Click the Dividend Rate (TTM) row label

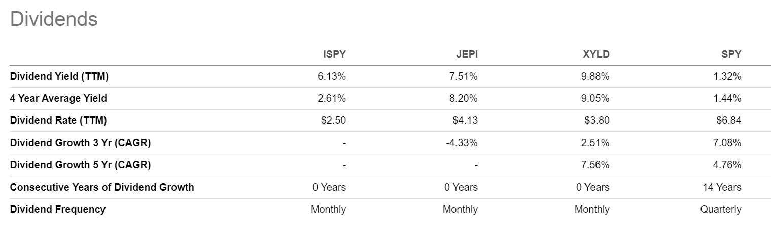coord(58,121)
